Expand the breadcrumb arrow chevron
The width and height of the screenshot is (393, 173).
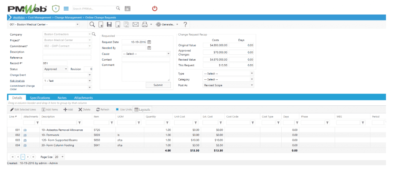coord(10,18)
